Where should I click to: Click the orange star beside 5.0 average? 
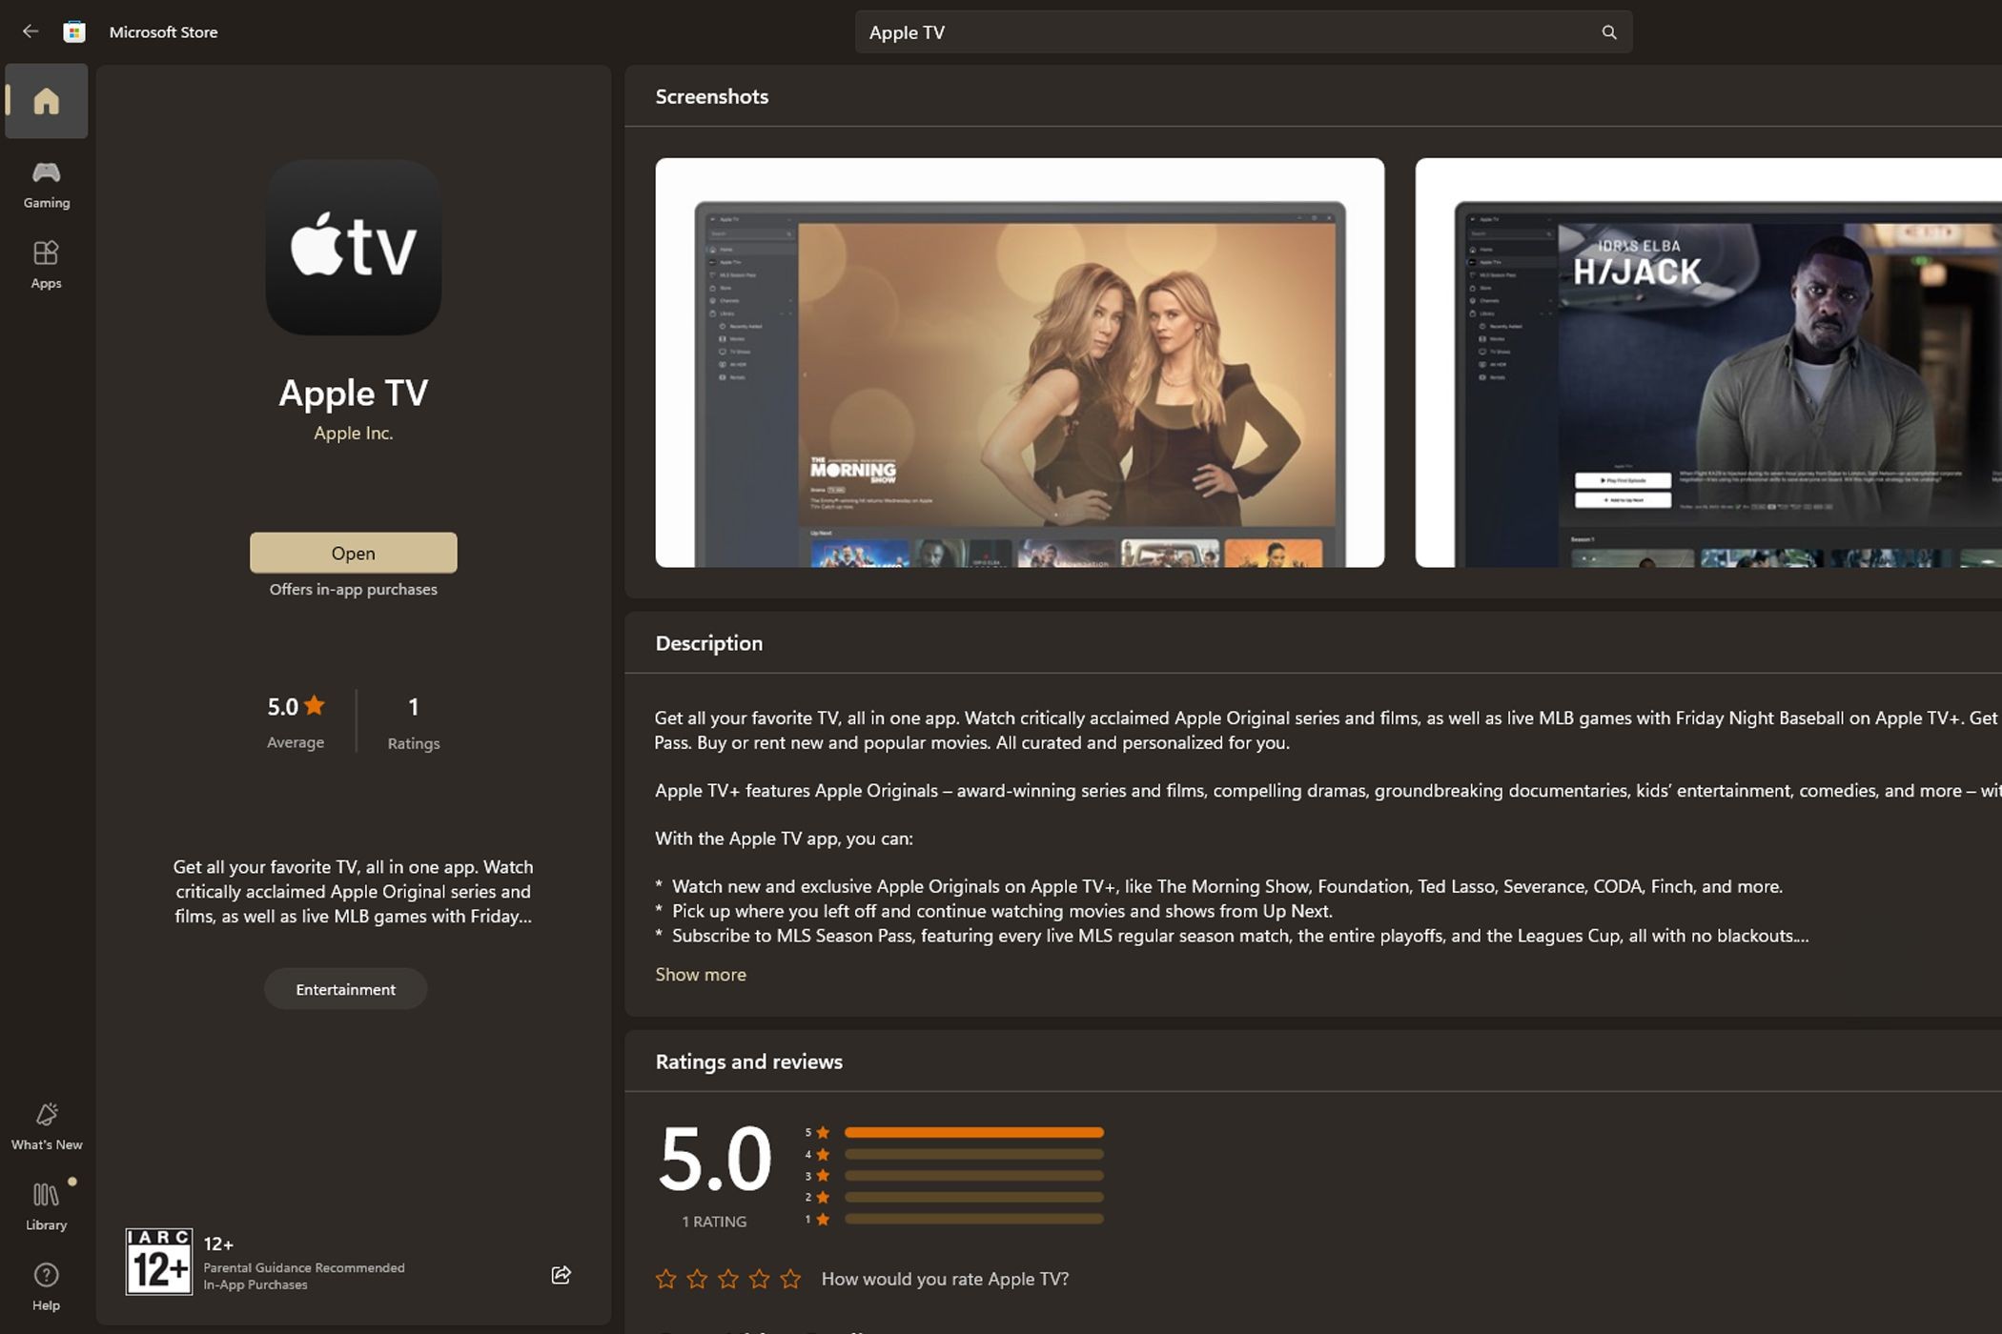(x=315, y=705)
